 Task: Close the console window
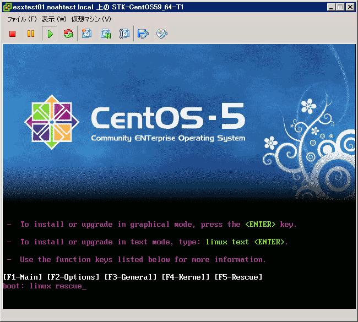point(350,7)
